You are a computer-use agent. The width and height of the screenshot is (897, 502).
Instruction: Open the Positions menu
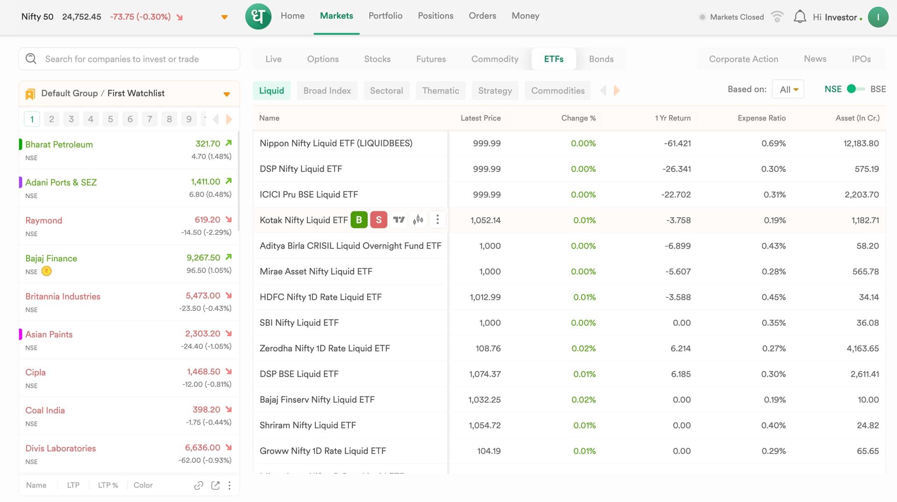[x=435, y=16]
